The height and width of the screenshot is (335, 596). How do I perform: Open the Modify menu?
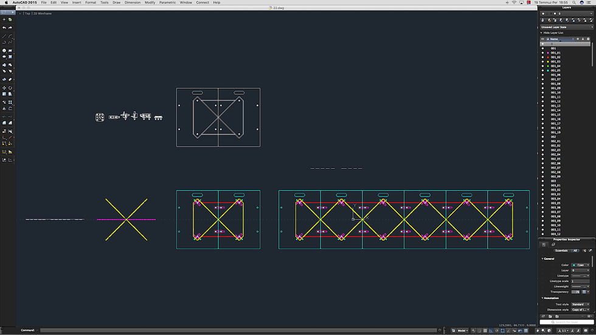tap(150, 2)
